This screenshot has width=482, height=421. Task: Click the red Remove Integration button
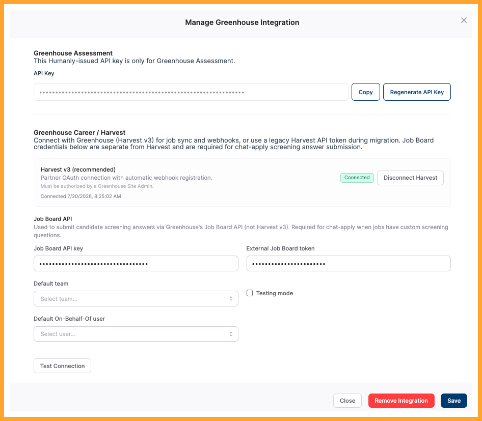pos(401,401)
